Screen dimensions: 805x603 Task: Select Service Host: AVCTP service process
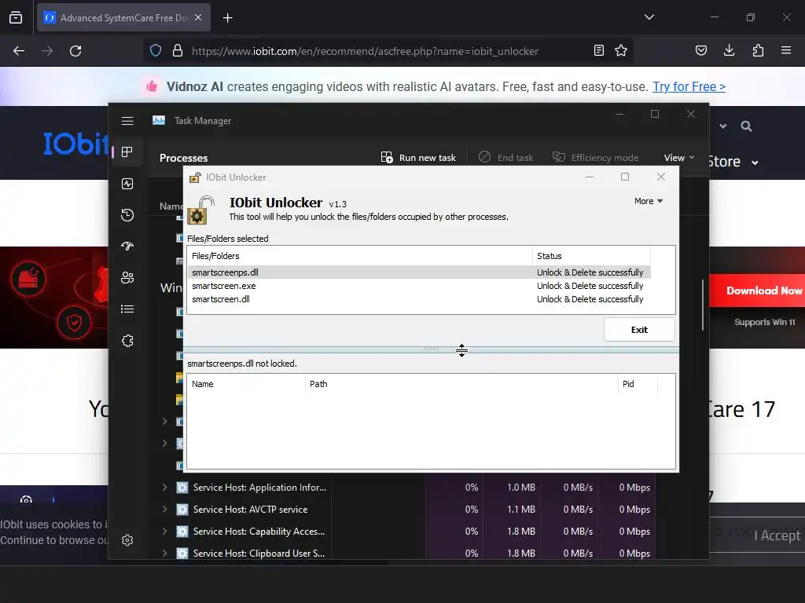(250, 509)
